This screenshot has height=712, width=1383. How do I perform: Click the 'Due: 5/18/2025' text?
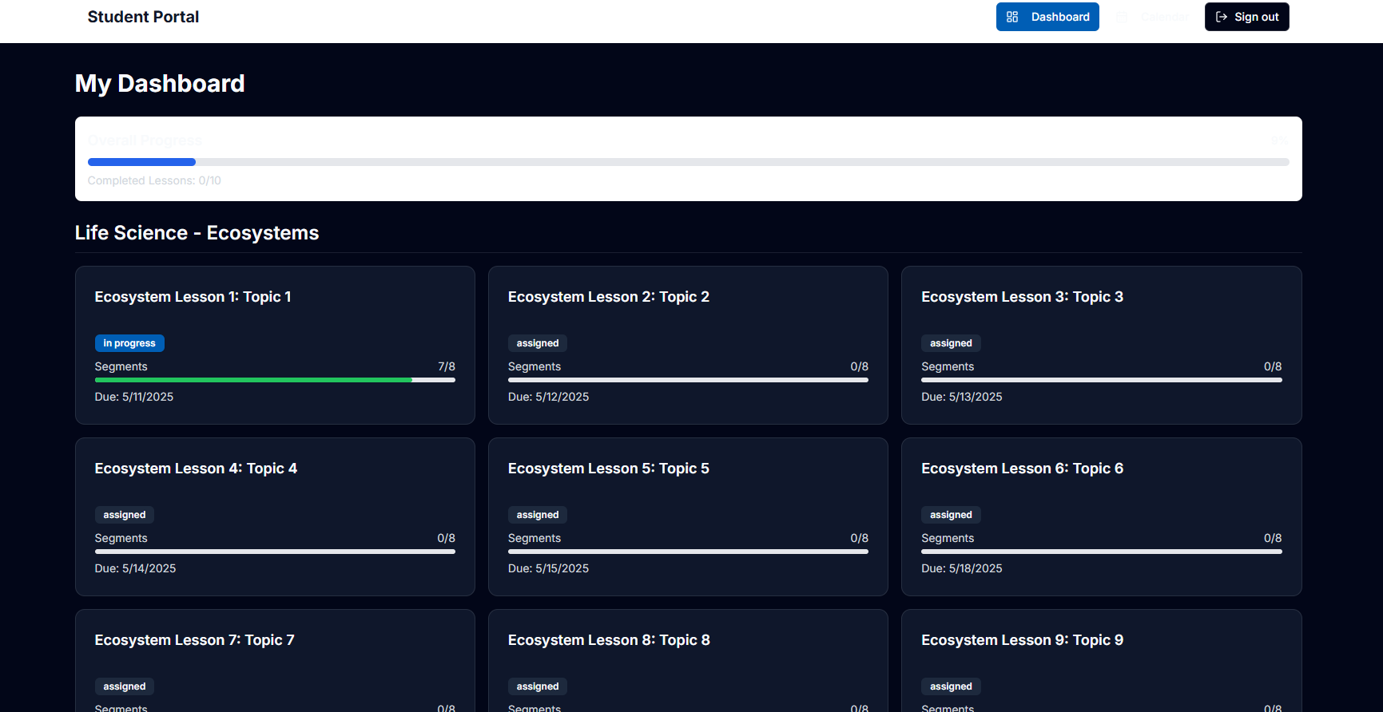point(961,568)
